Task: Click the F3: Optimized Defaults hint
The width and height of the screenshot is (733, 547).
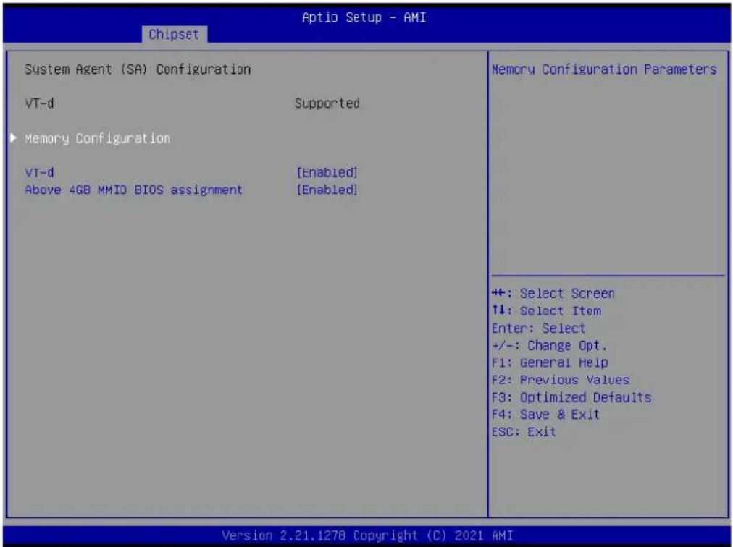Action: 571,397
